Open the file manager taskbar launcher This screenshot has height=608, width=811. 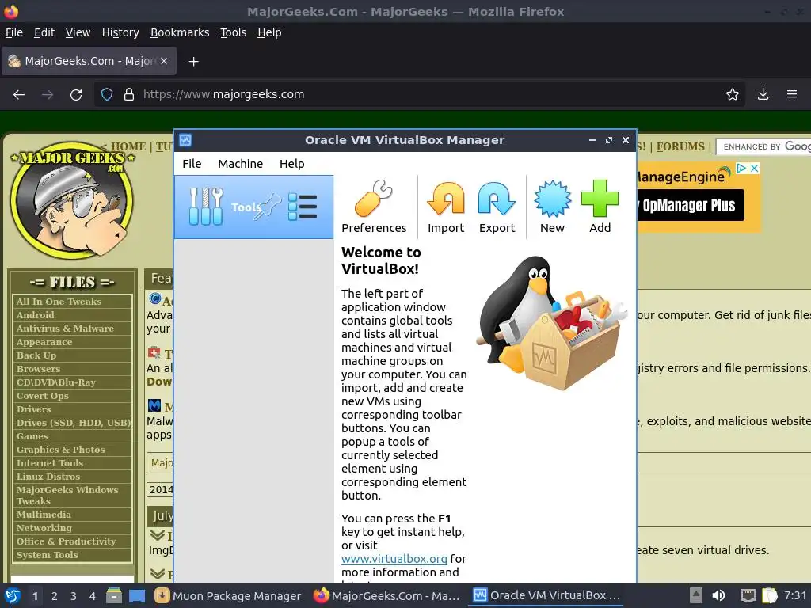coord(114,595)
